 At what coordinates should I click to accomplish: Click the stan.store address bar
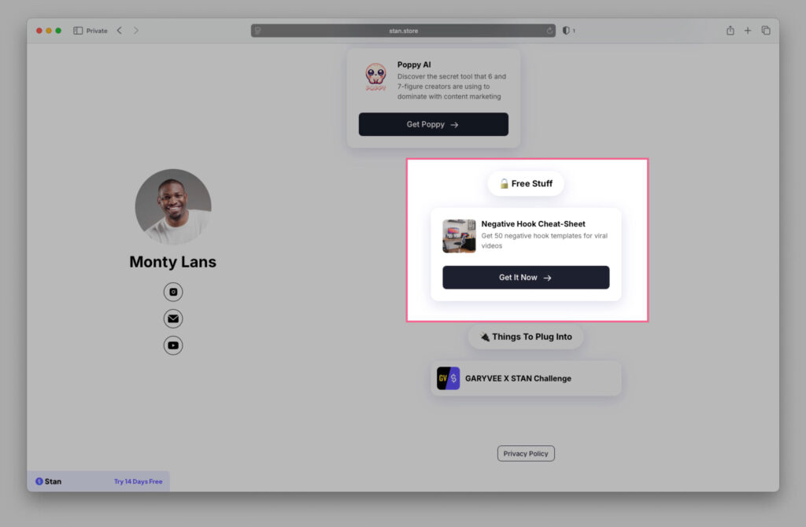click(404, 31)
